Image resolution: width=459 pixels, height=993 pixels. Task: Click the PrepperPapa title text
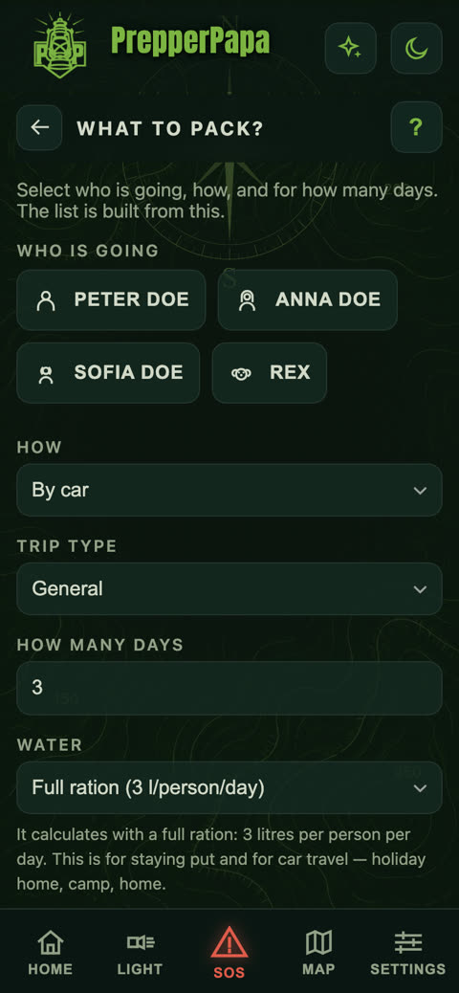[190, 41]
